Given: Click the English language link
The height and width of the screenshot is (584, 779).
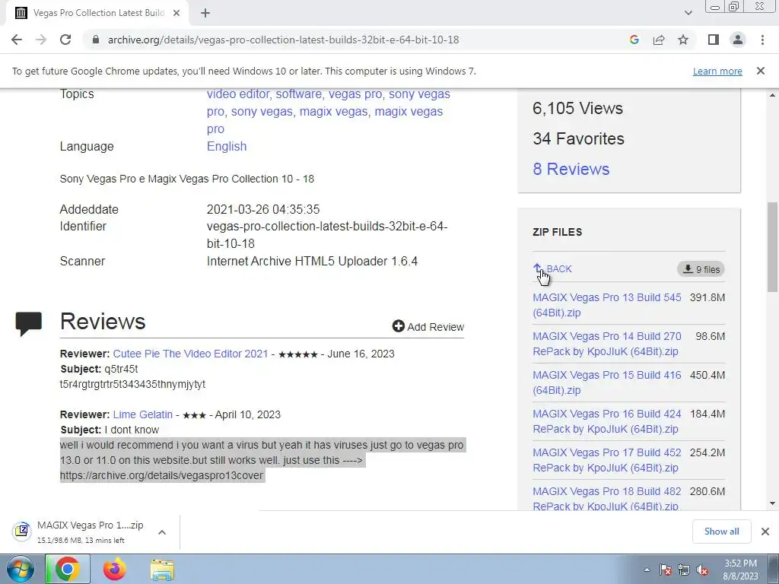Looking at the screenshot, I should [227, 146].
